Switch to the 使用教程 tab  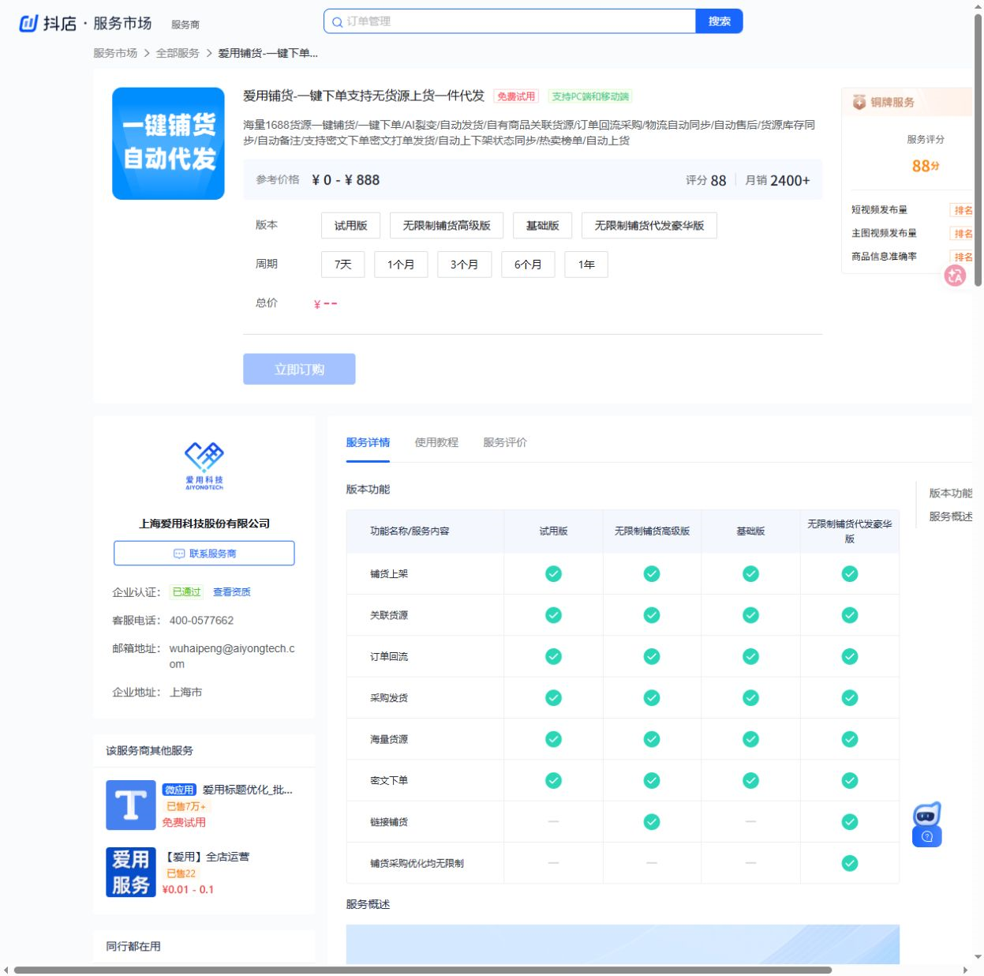pos(436,442)
